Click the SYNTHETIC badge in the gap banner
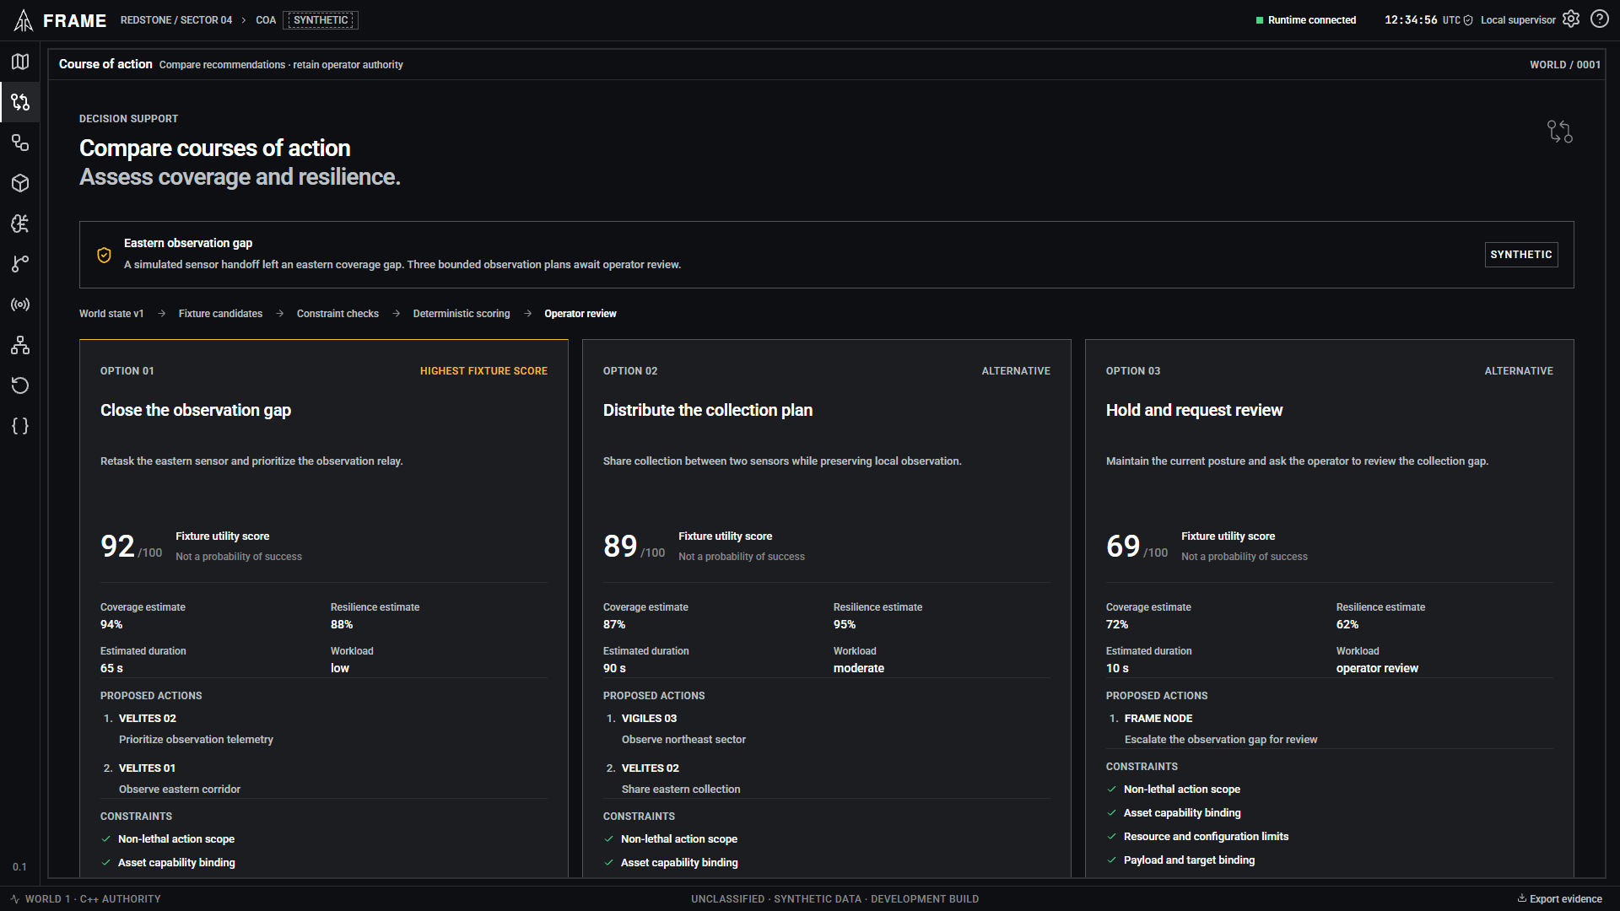 1521,255
